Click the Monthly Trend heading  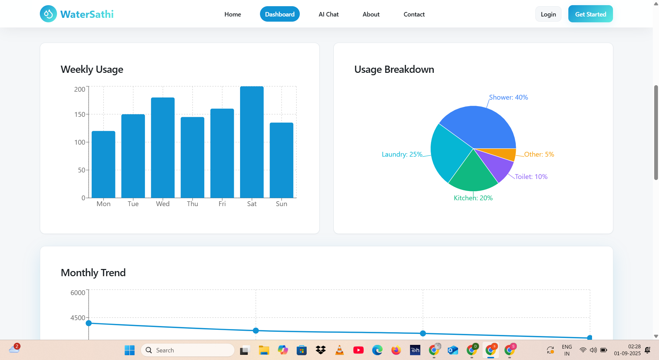(x=93, y=273)
